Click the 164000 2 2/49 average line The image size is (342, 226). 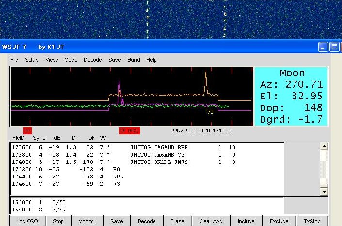(39, 210)
